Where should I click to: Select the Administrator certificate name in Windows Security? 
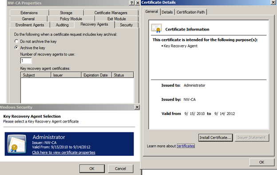pos(49,137)
